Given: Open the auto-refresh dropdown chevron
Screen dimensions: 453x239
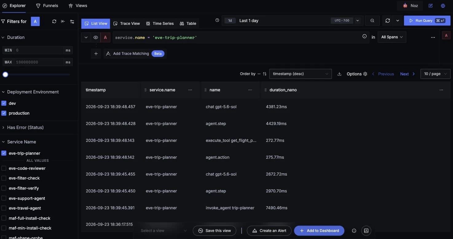Looking at the screenshot, I should pos(398,21).
